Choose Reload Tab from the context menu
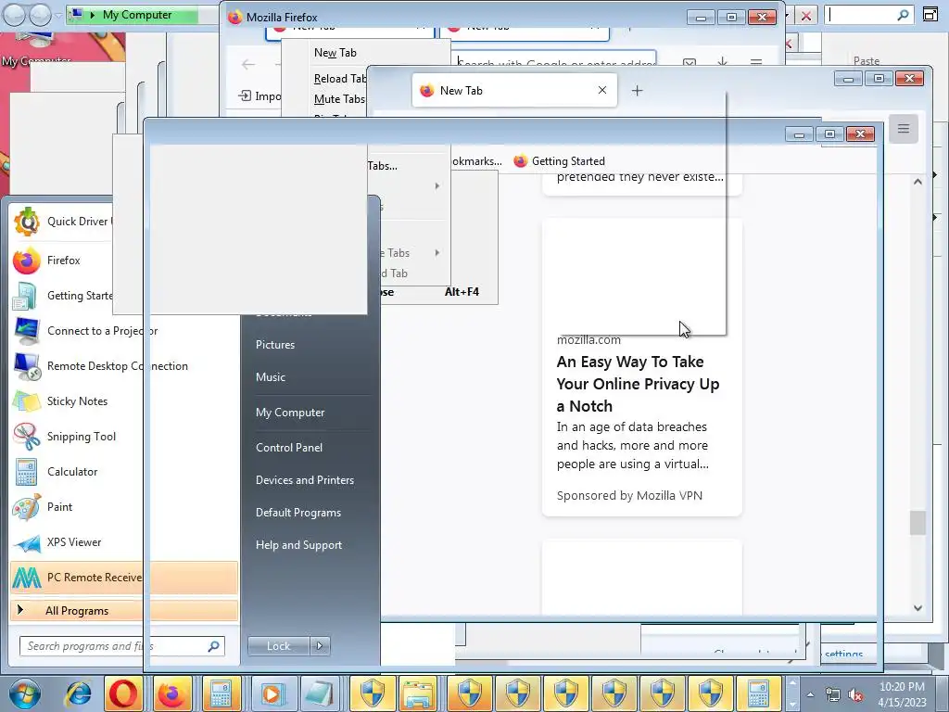949x712 pixels. 340,79
